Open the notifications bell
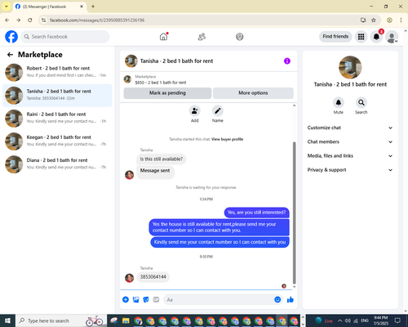 (376, 37)
